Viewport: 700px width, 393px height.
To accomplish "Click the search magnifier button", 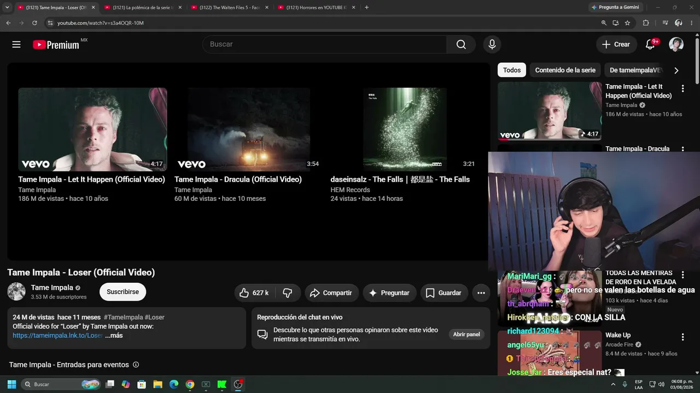I will [461, 45].
